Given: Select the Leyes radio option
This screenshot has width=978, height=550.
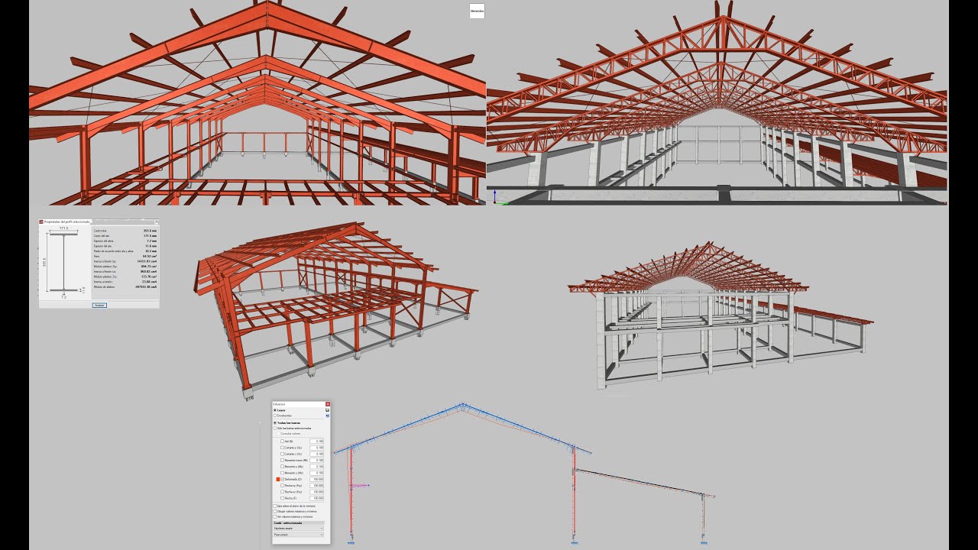Looking at the screenshot, I should tap(275, 410).
